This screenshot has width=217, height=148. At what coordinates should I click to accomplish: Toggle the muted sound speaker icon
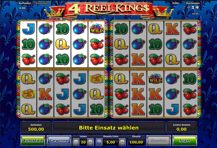189,7
